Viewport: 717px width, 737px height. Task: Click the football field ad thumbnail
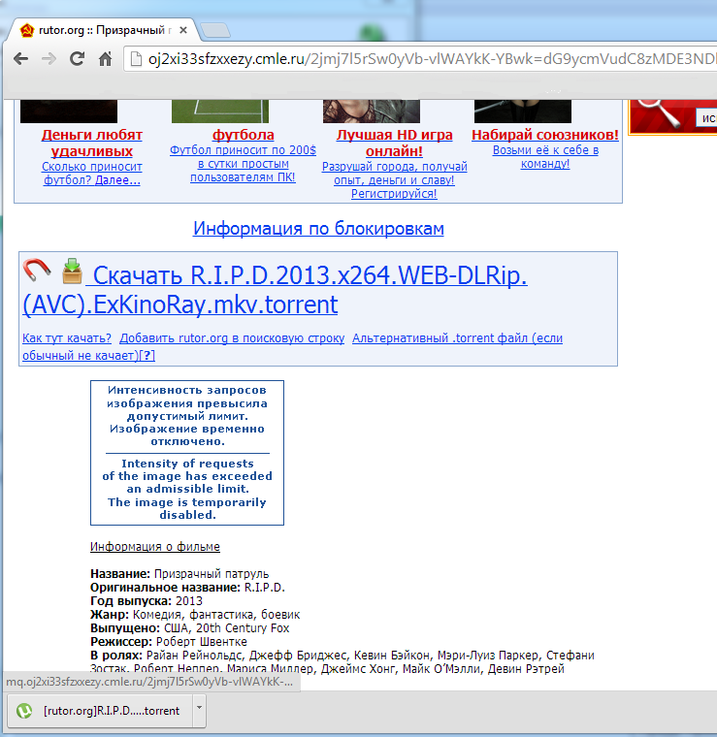[220, 112]
